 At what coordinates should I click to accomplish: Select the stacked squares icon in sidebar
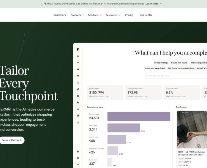78,102
